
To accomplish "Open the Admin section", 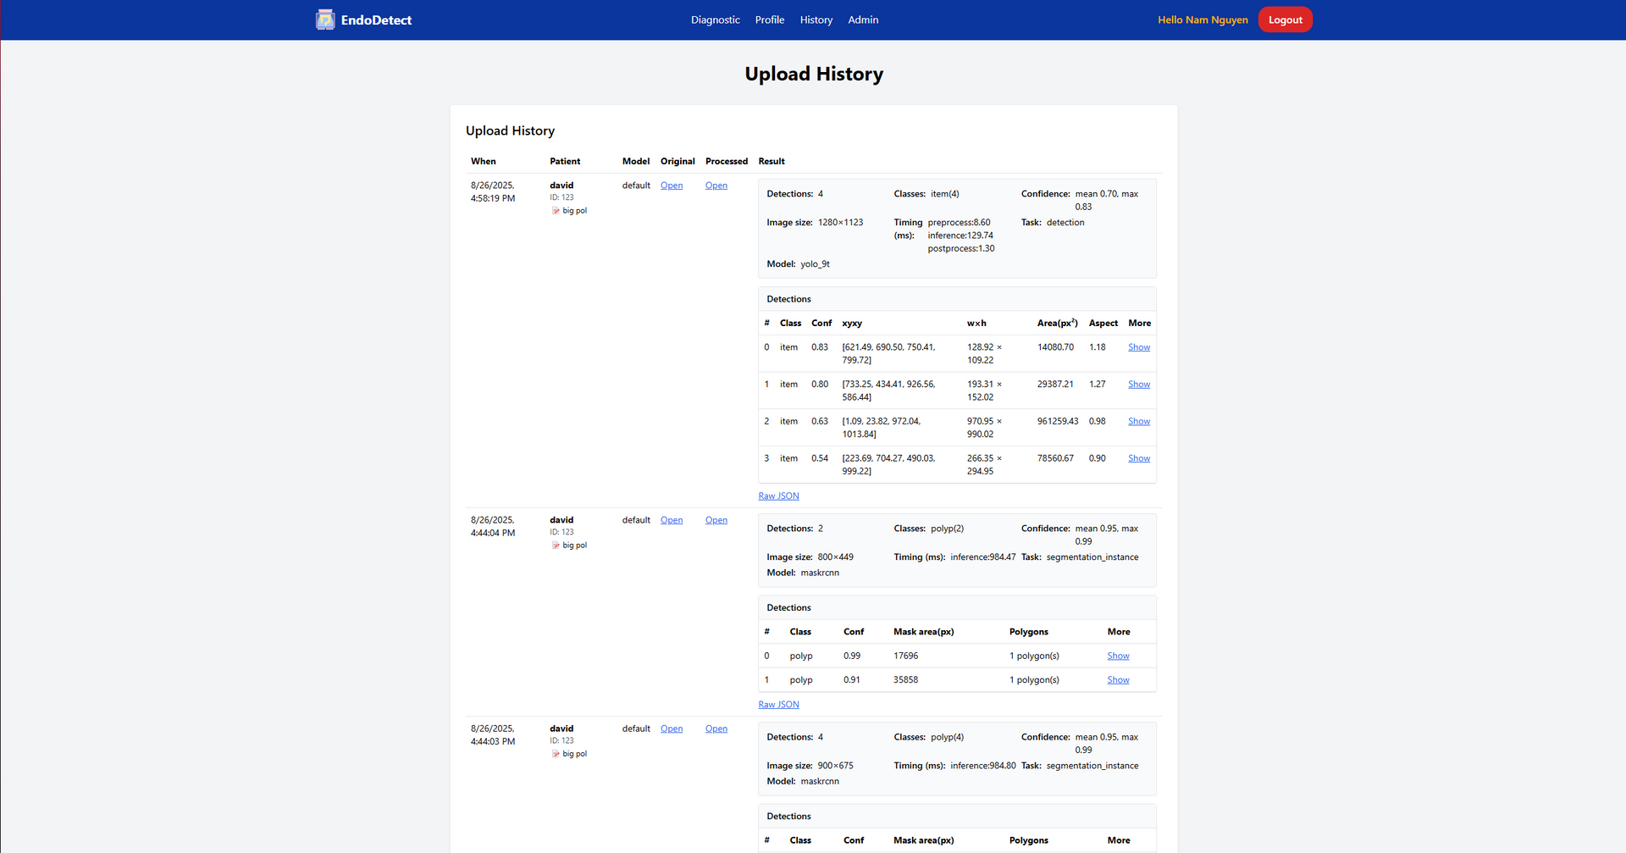I will [x=863, y=19].
